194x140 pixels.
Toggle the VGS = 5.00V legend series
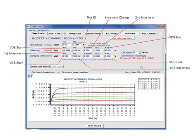pyautogui.click(x=149, y=82)
